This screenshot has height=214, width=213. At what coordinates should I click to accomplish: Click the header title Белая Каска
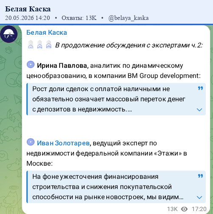[28, 9]
